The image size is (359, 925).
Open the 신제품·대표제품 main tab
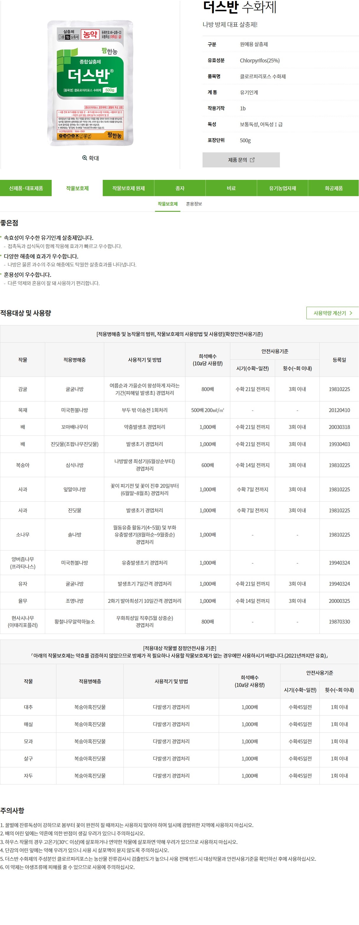[26, 188]
